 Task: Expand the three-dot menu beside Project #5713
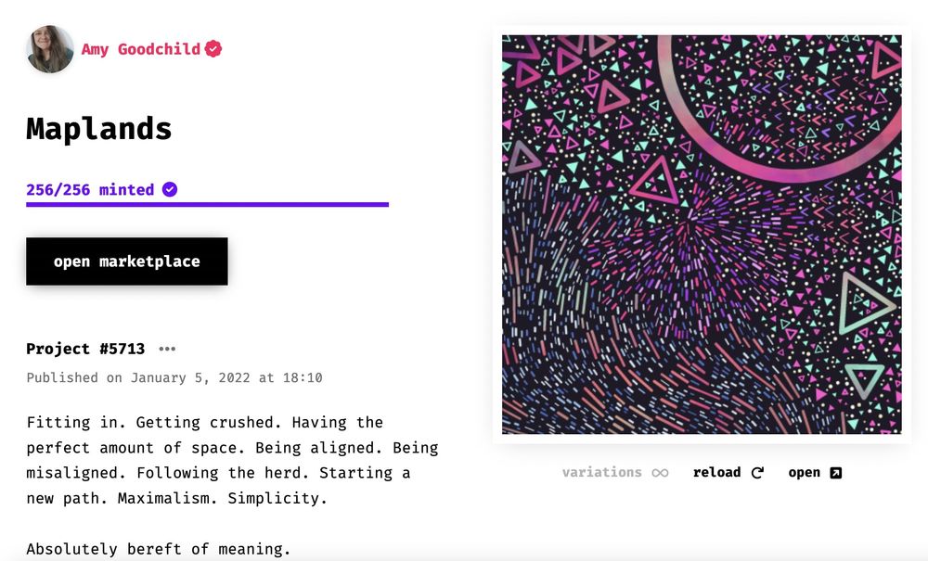pos(167,350)
